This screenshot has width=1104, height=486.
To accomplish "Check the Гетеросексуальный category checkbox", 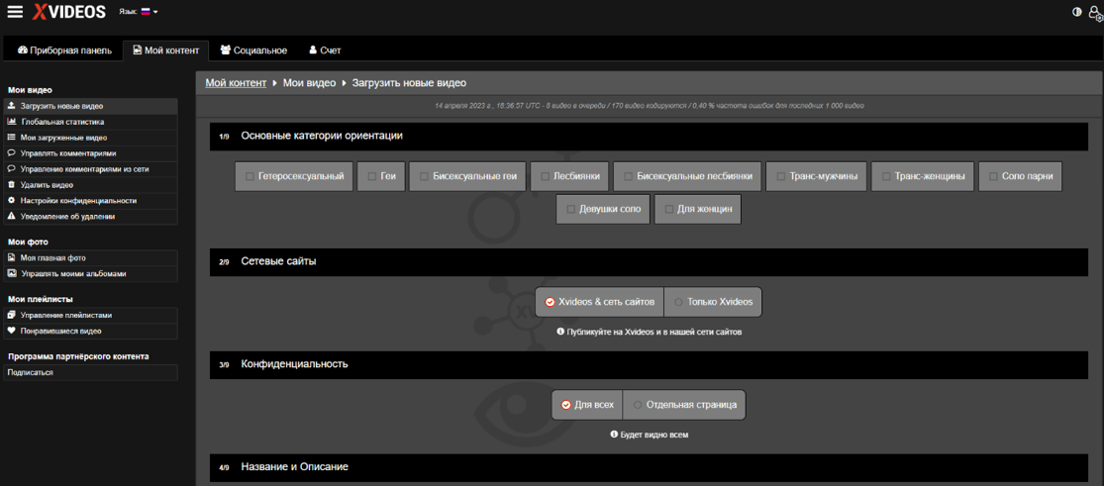I will (250, 177).
